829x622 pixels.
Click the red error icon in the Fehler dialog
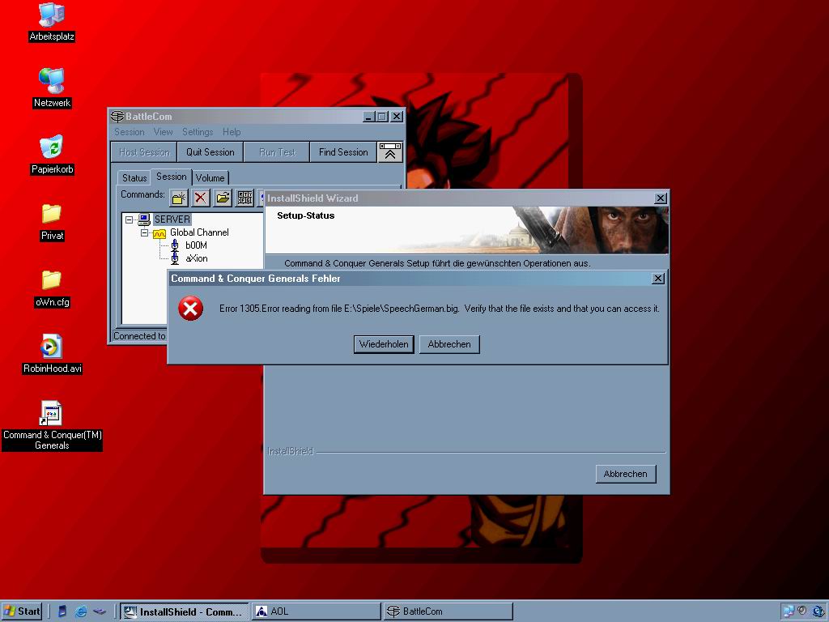(190, 309)
